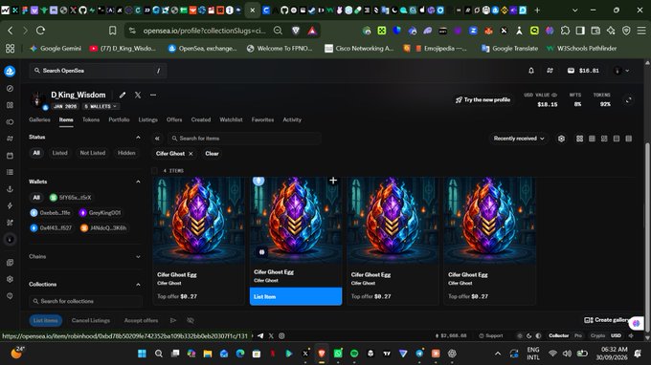651x365 pixels.
Task: Click the transfer arrow icon in bottom bar
Action: click(x=173, y=320)
